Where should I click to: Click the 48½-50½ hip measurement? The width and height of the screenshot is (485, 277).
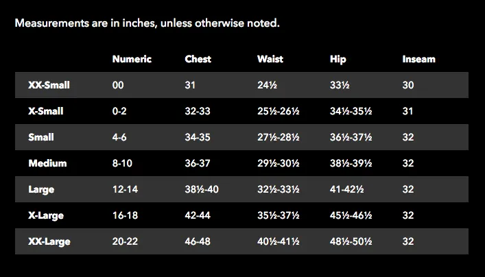[x=351, y=241]
